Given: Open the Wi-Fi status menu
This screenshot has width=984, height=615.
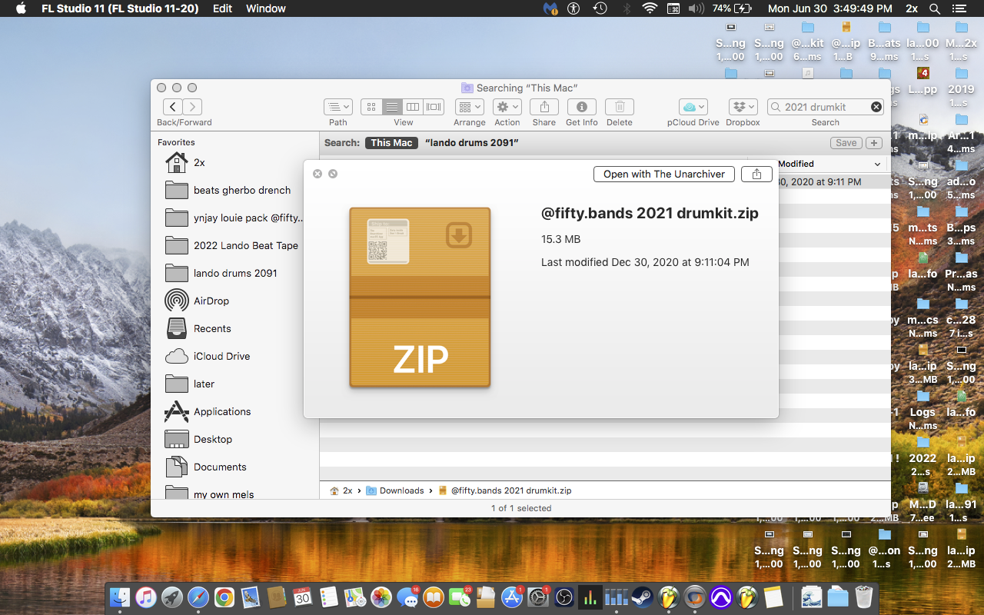Looking at the screenshot, I should pos(650,8).
